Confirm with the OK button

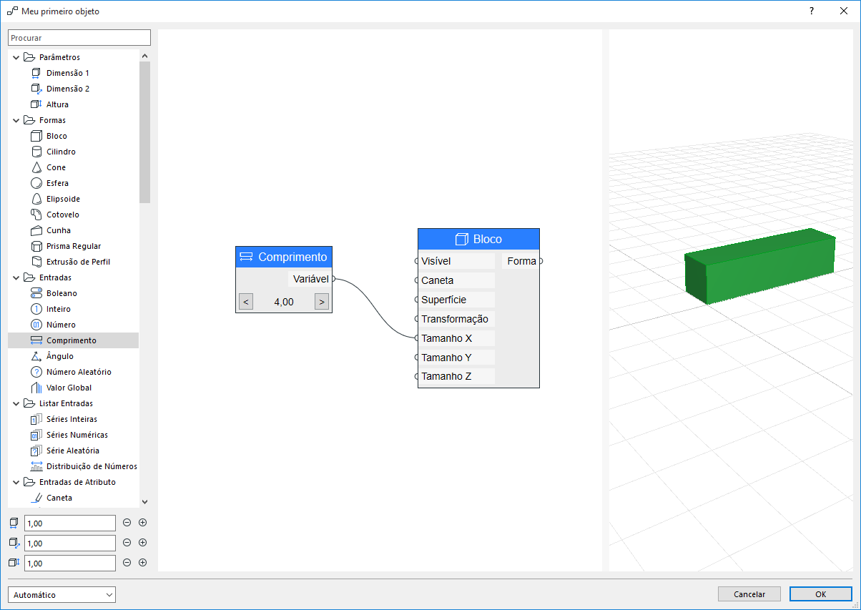point(820,594)
